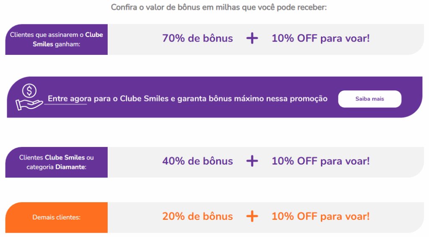Viewport: 429px width, 237px height.
Task: Click the purple plus sign in the 40% row
Action: tap(252, 161)
